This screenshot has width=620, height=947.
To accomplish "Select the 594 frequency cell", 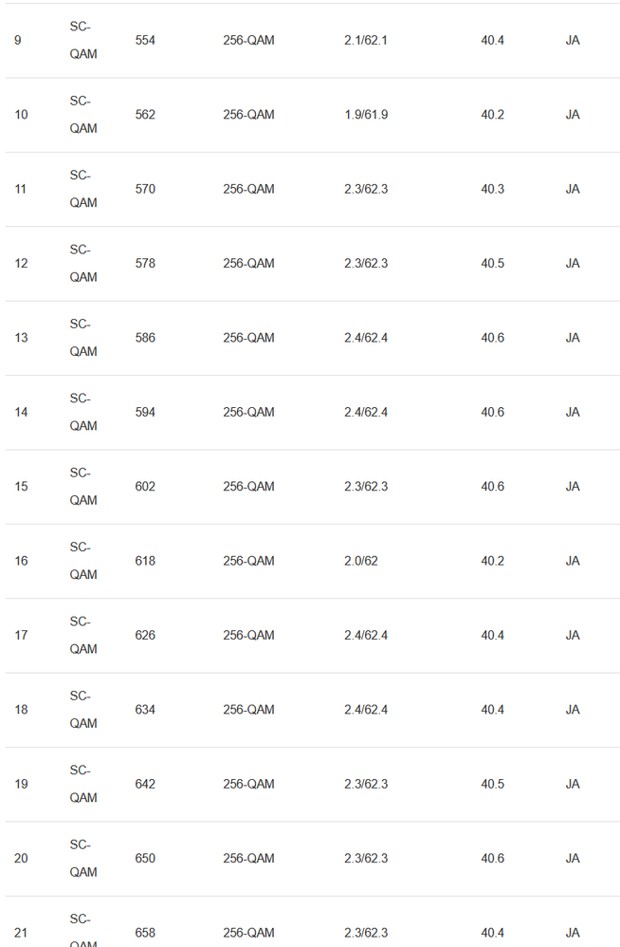I will (145, 413).
